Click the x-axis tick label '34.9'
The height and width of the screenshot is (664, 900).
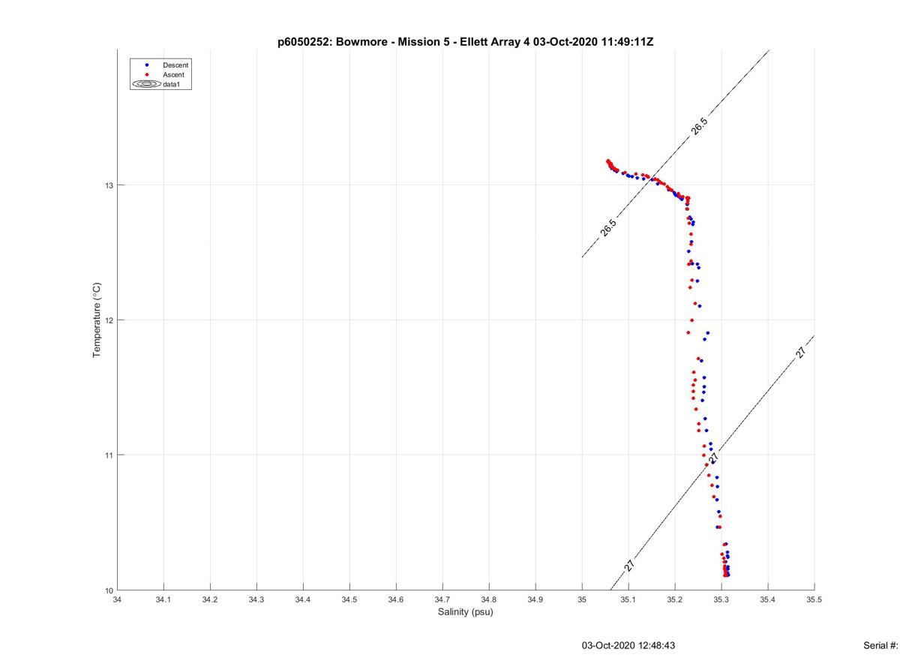point(535,599)
